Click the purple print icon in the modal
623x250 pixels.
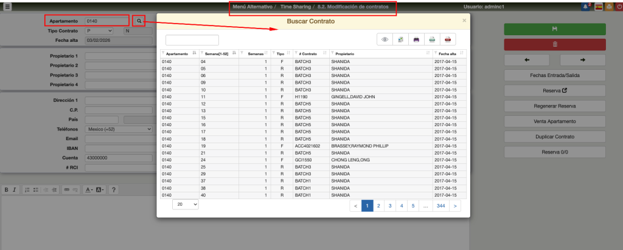(x=416, y=39)
